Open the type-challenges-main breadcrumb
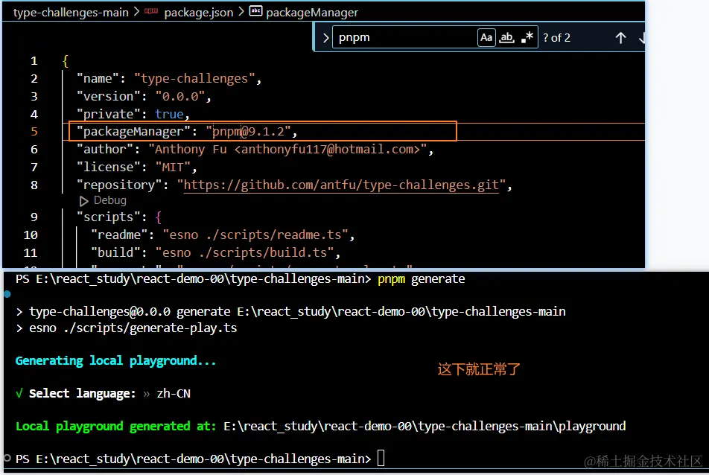The width and height of the screenshot is (709, 475). tap(71, 12)
